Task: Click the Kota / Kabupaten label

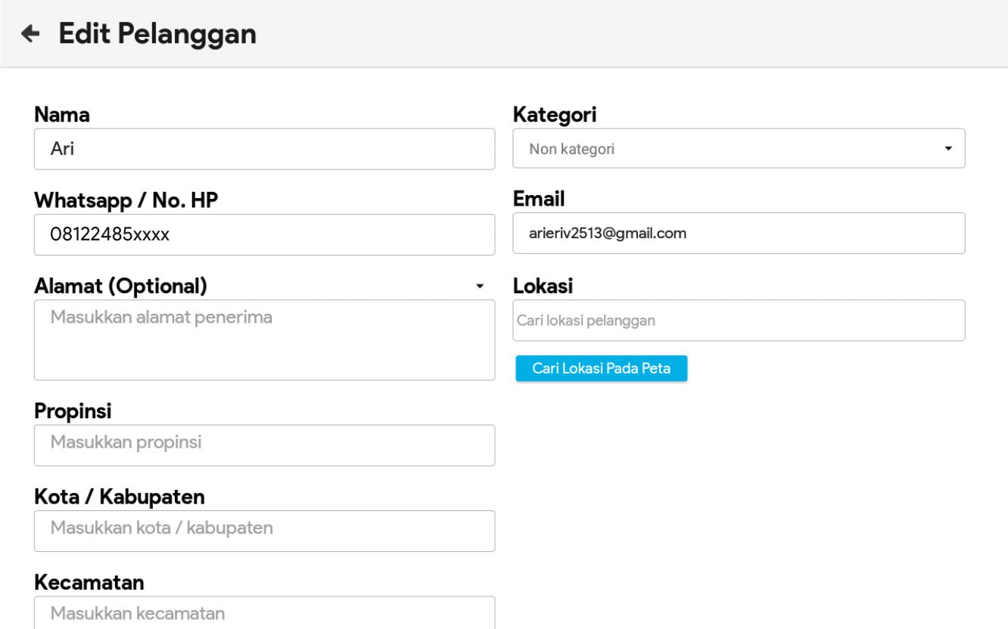Action: coord(120,497)
